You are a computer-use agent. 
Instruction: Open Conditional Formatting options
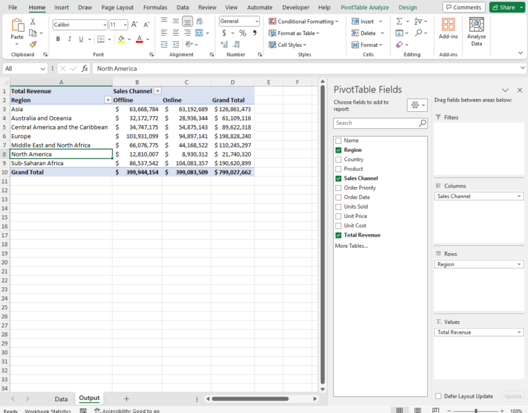[x=303, y=21]
